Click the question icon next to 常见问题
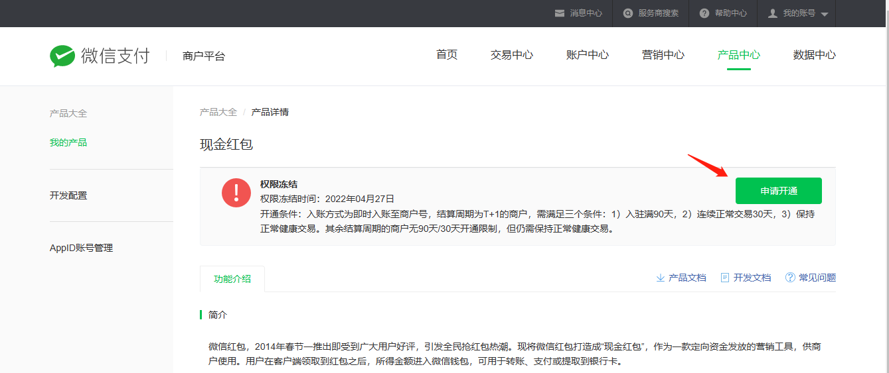This screenshot has height=373, width=889. (790, 278)
